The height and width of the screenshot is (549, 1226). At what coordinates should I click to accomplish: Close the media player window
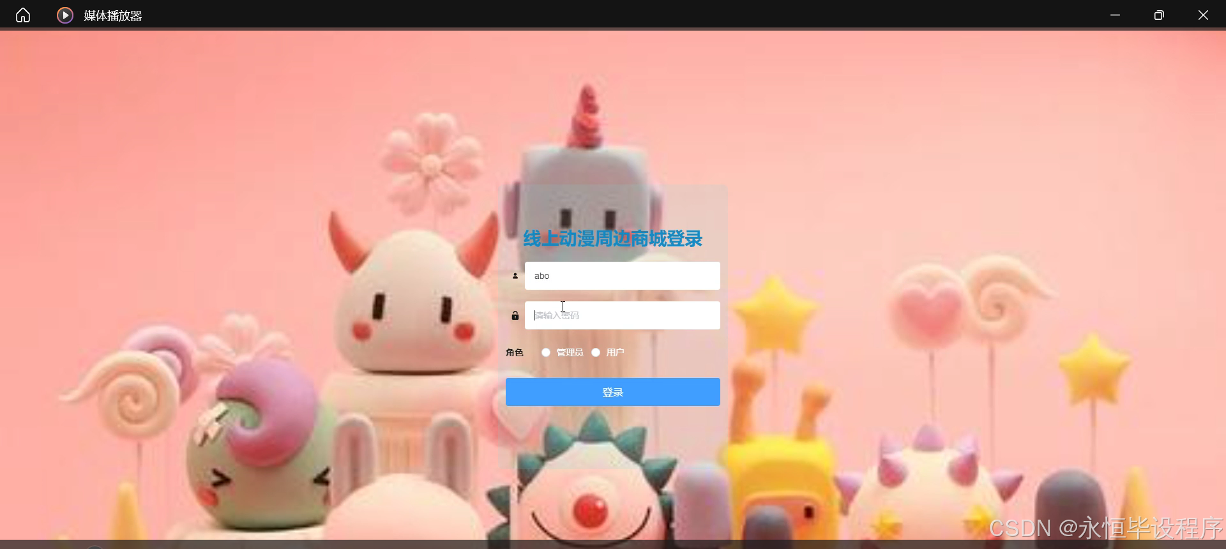point(1203,15)
